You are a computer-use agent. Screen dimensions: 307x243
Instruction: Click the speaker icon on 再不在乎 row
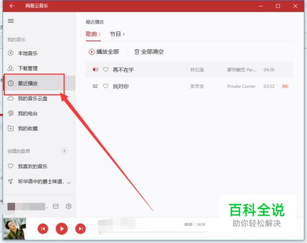(95, 70)
